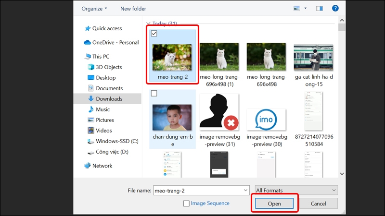Open the All Formats dropdown
This screenshot has width=385, height=216.
tap(296, 190)
